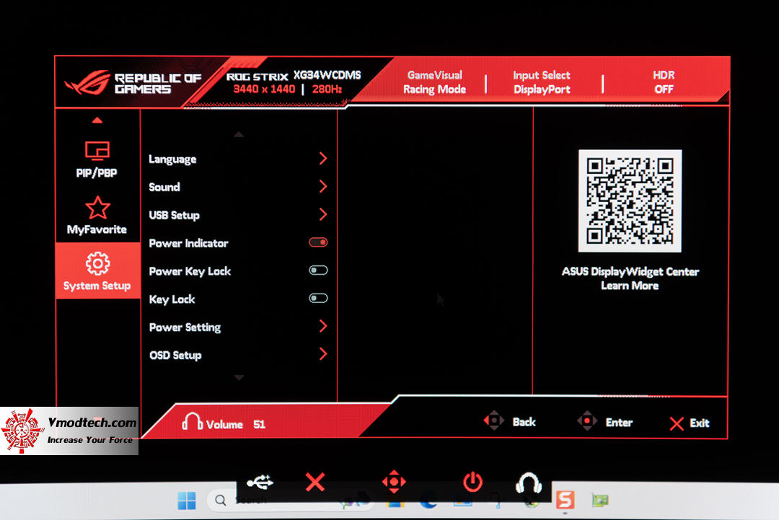Select the Sound menu item
This screenshot has height=520, width=779.
(x=164, y=188)
